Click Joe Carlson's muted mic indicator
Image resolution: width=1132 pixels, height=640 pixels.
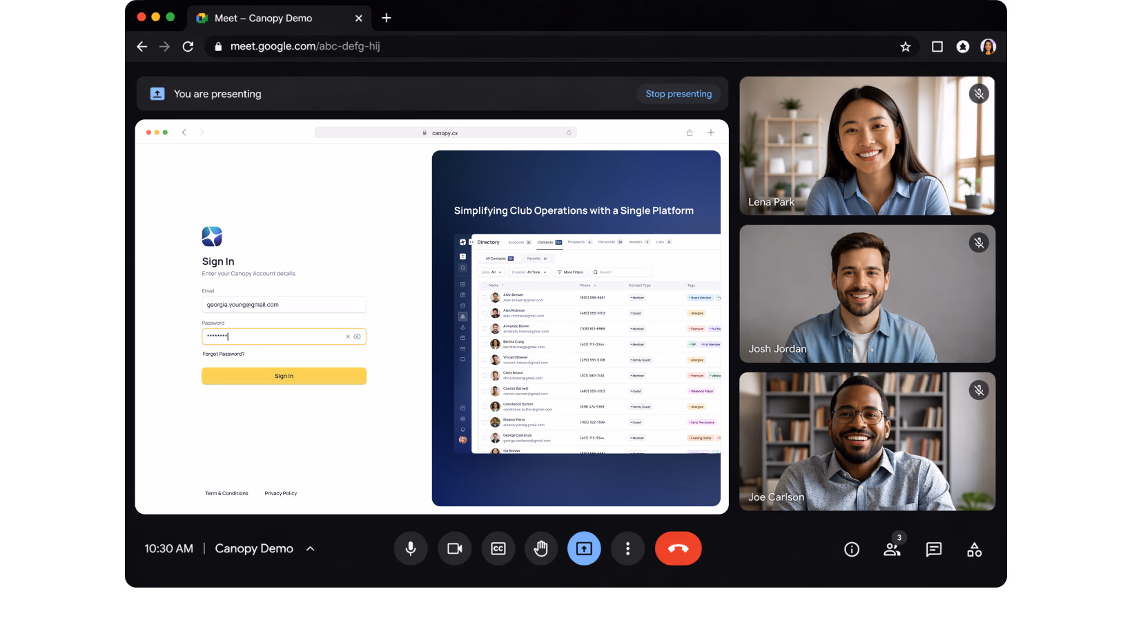coord(979,390)
